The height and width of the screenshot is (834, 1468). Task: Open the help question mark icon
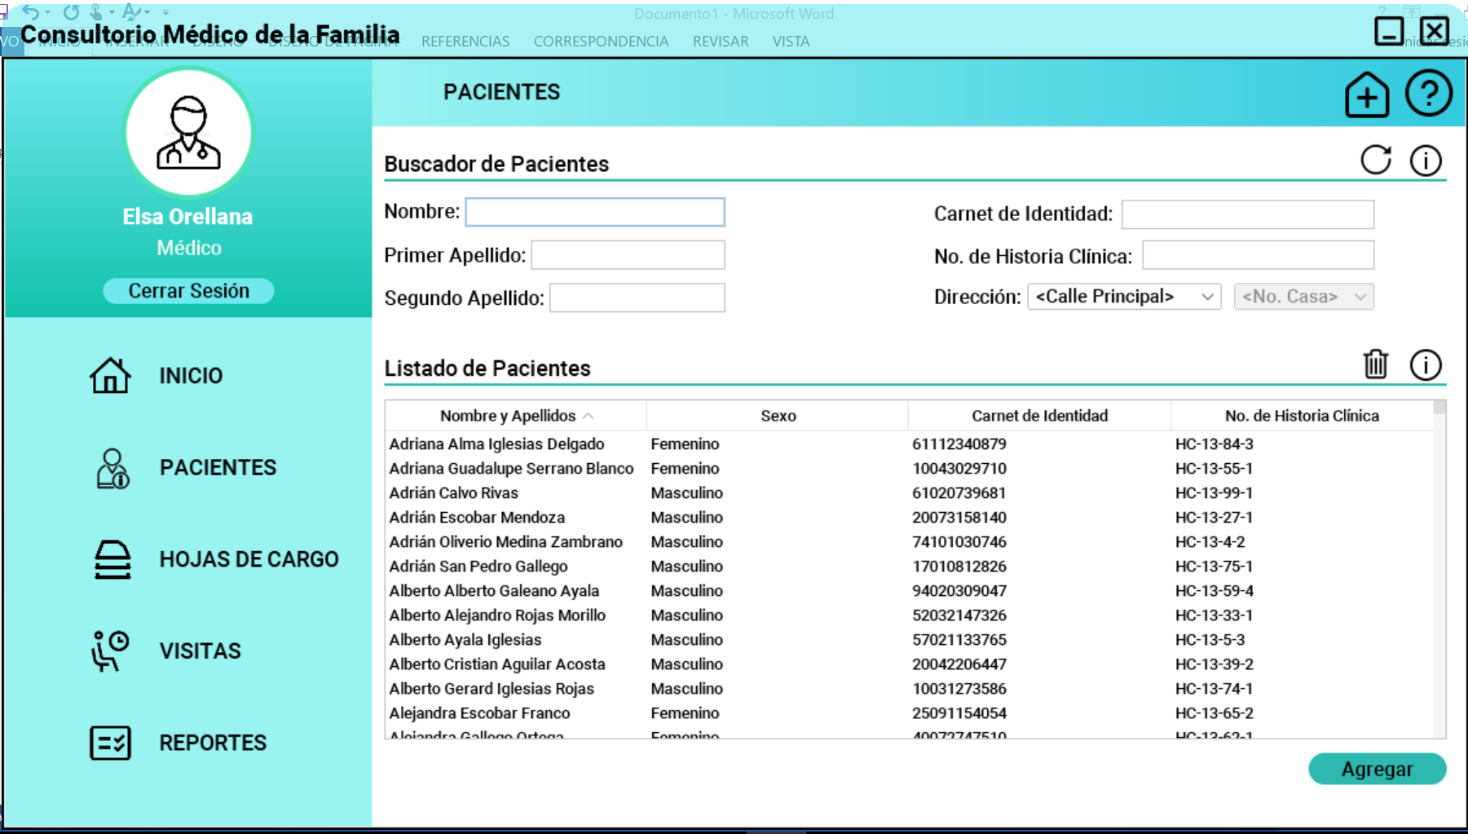click(x=1429, y=93)
